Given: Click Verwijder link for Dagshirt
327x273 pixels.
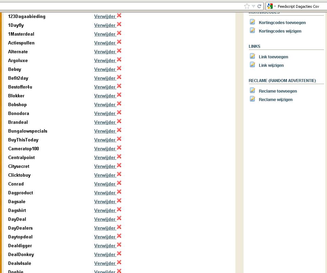Looking at the screenshot, I should coord(105,211).
